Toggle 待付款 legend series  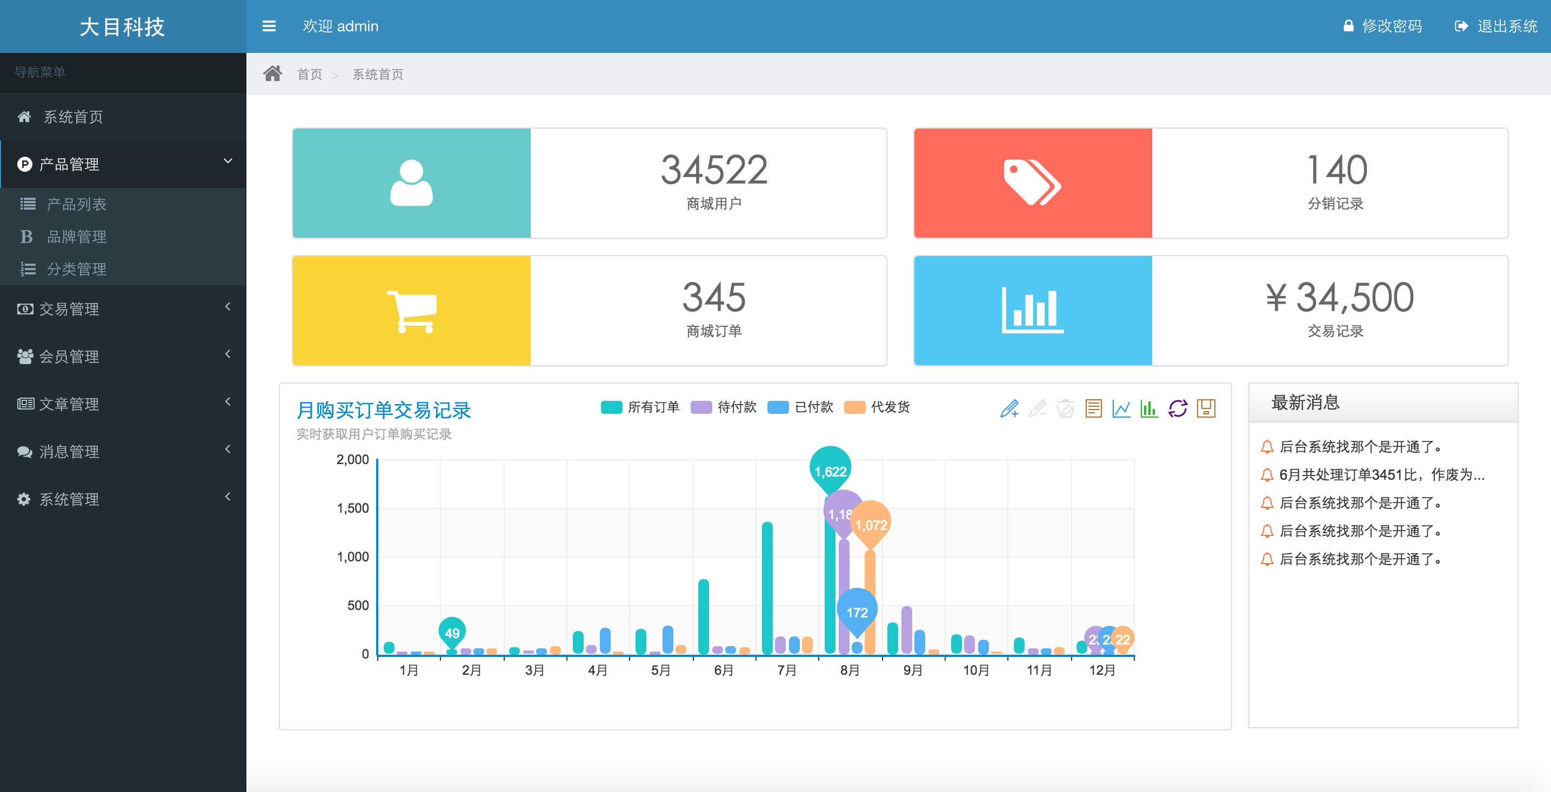(723, 407)
